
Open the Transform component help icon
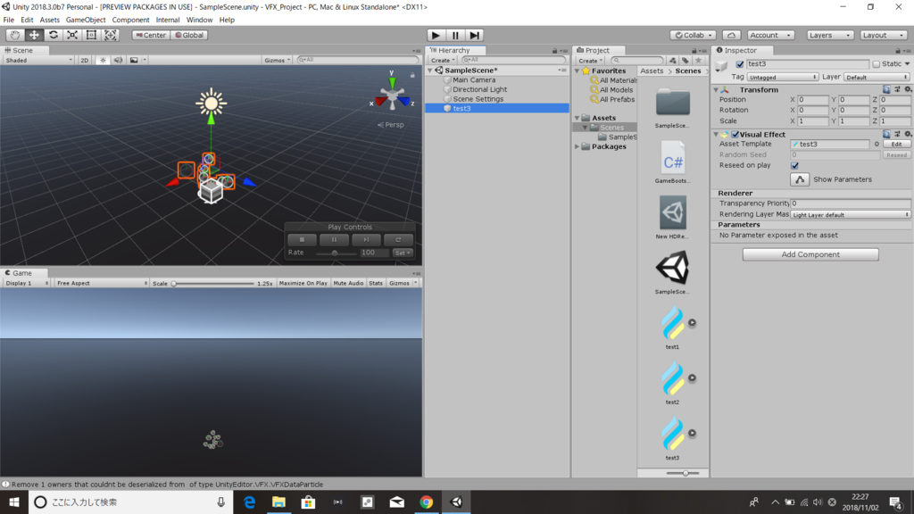click(886, 89)
